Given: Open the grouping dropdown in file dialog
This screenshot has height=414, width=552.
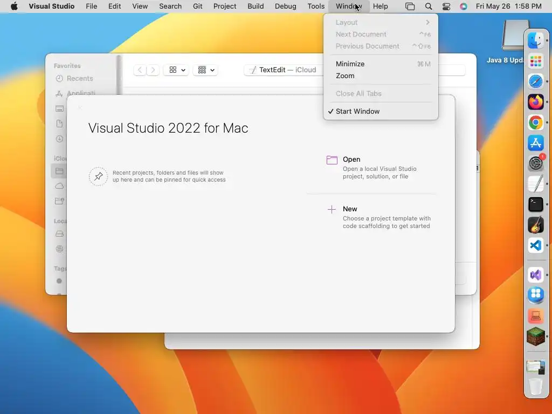Looking at the screenshot, I should click(x=205, y=70).
